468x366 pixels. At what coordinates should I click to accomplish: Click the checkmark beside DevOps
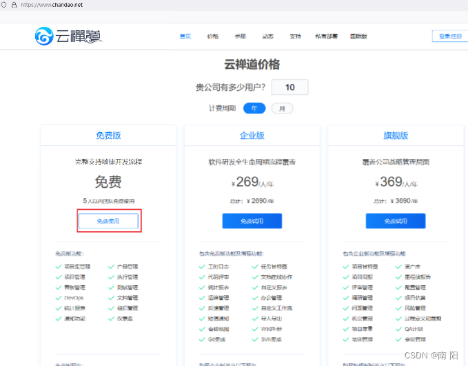coord(59,298)
